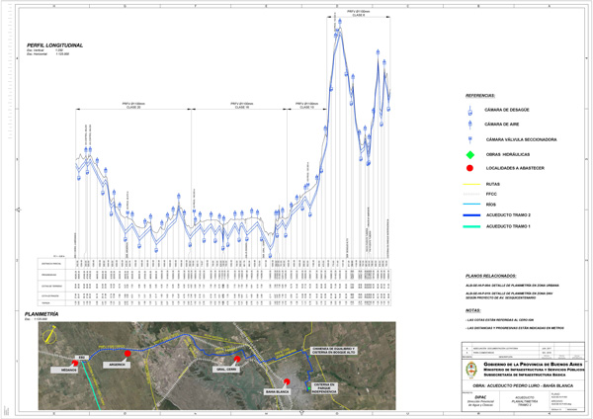The width and height of the screenshot is (593, 419).
Task: Click the red marker at Gral. Cerri
Action: (237, 360)
